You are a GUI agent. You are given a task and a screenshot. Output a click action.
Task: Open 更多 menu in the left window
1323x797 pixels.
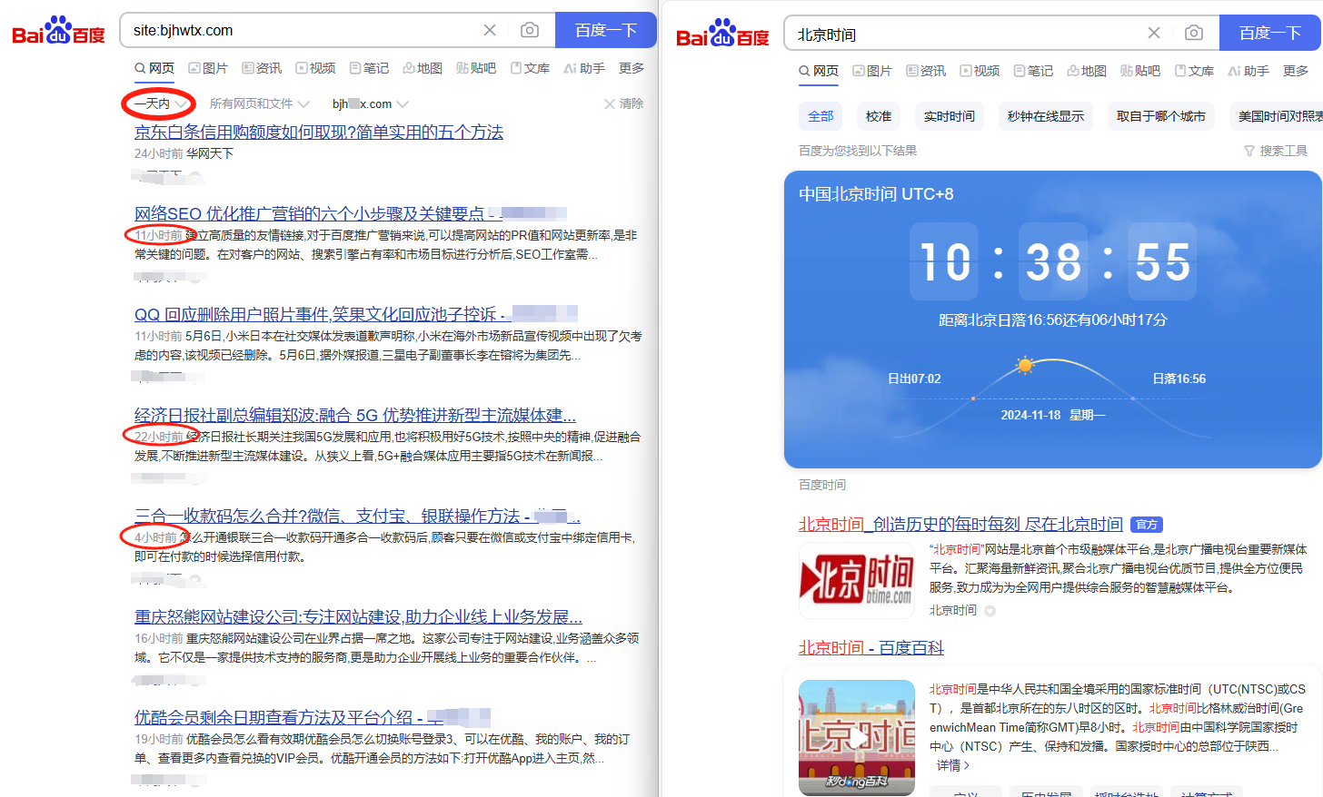click(632, 68)
